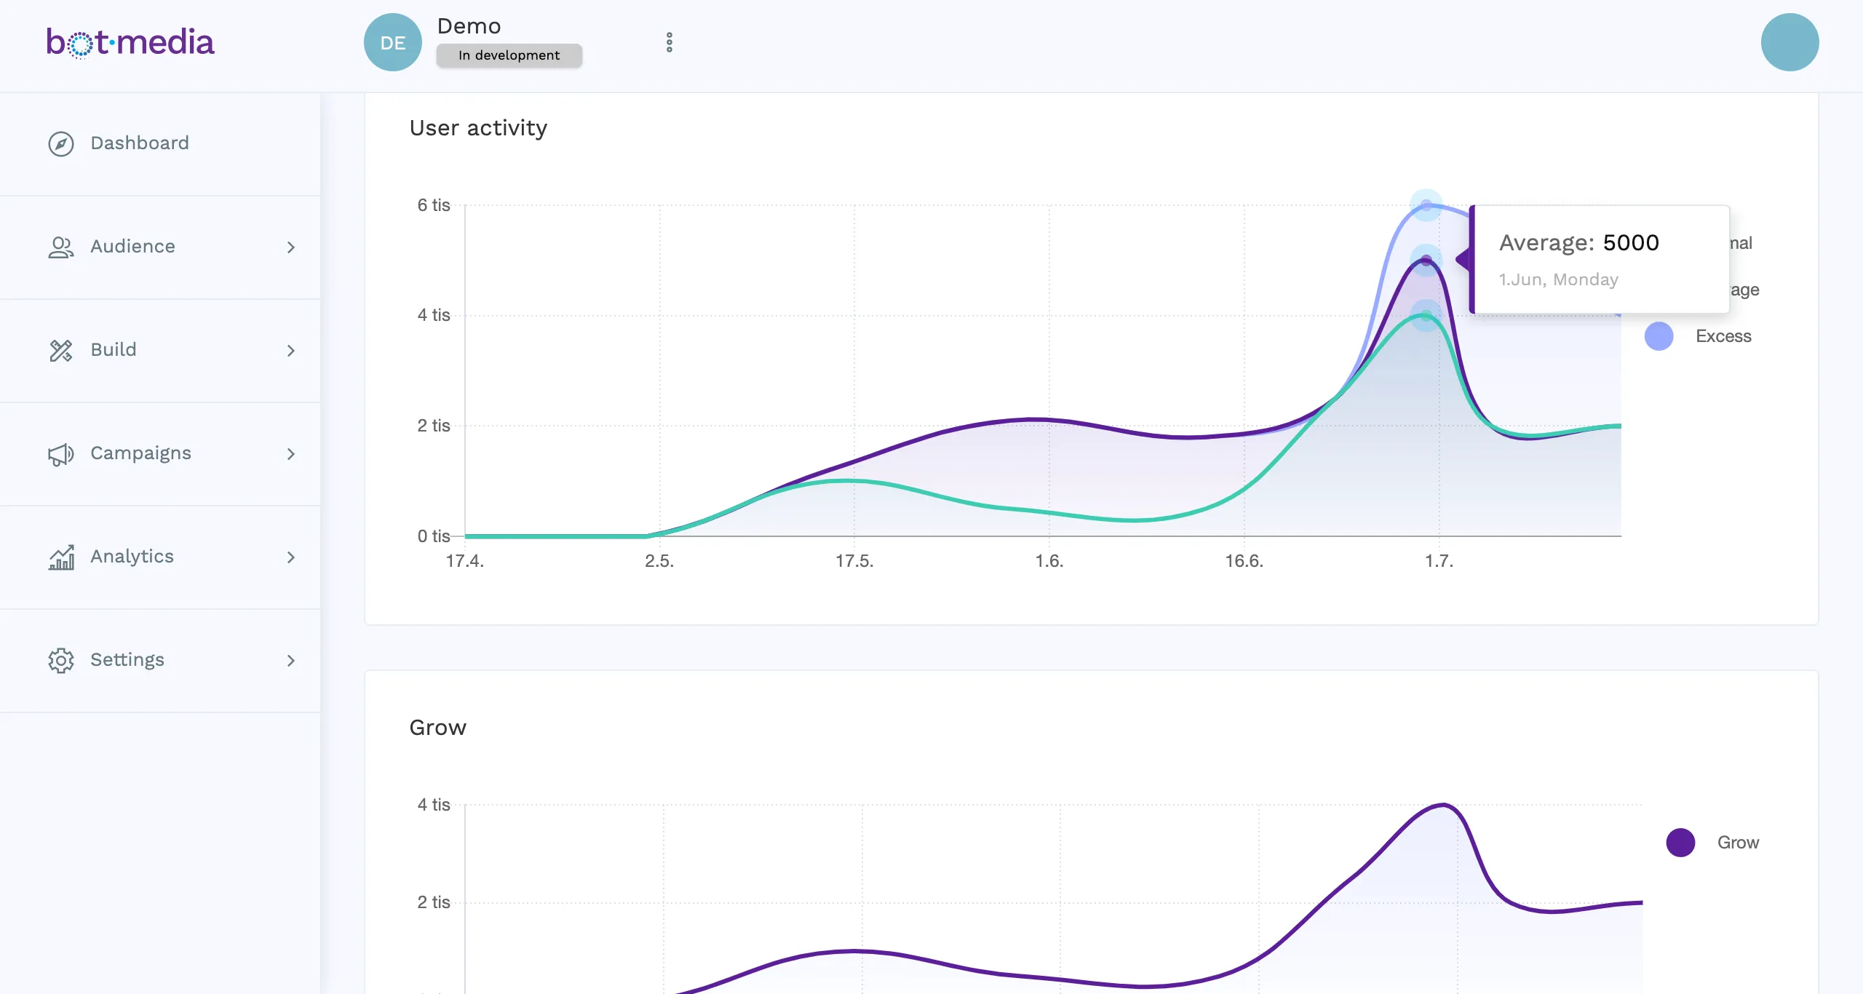Open the user profile avatar
This screenshot has height=994, width=1863.
(x=1789, y=42)
